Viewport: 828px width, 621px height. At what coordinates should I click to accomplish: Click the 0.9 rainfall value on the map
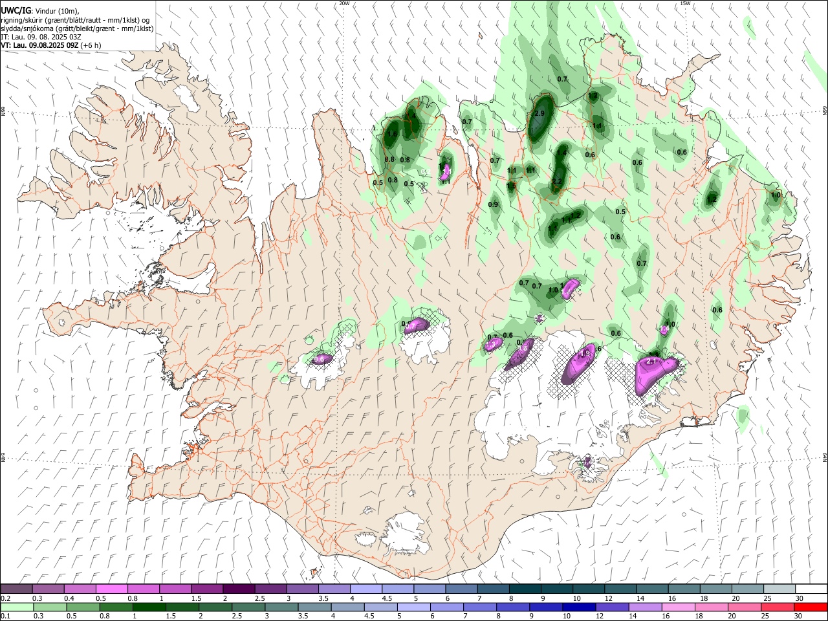click(x=493, y=204)
